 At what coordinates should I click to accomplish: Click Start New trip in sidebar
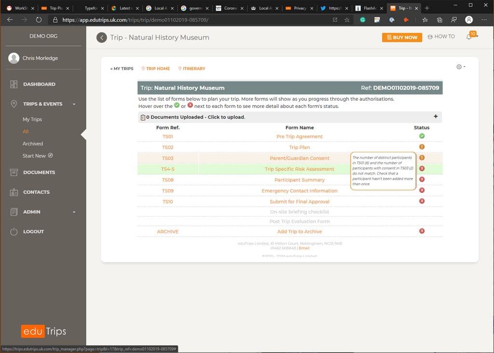pos(38,156)
